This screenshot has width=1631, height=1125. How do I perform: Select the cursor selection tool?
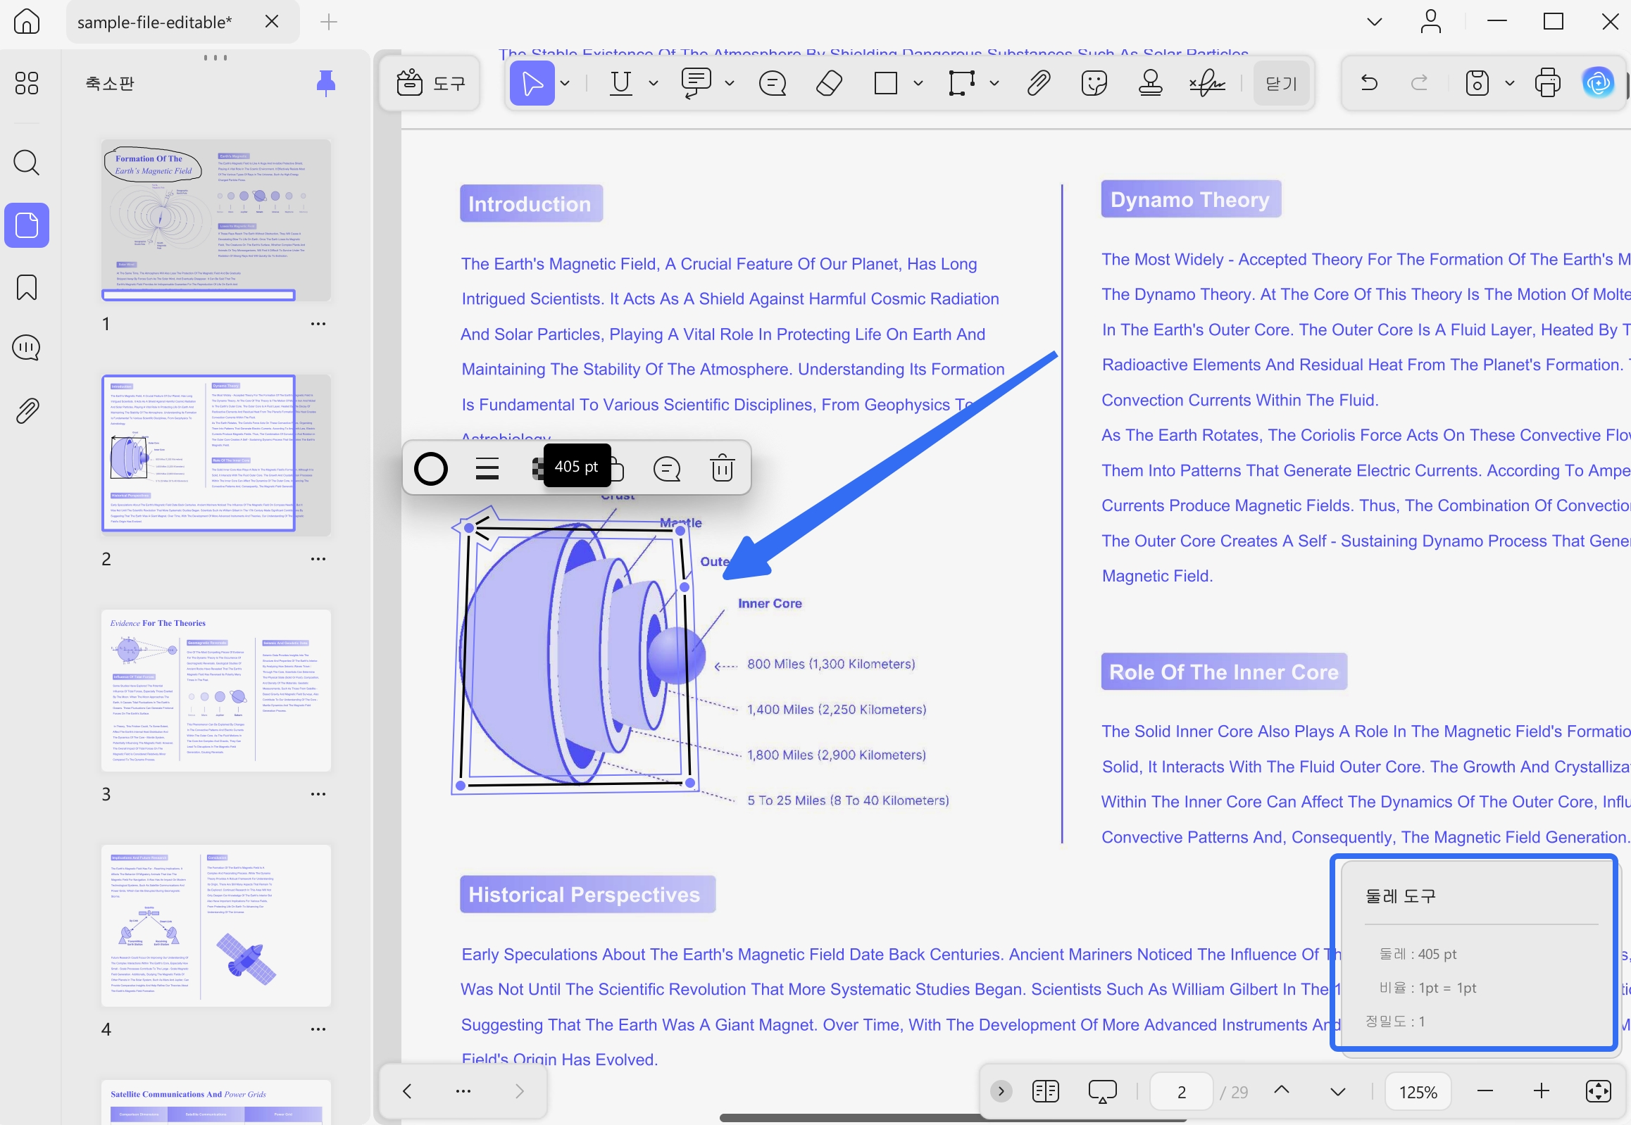click(532, 83)
